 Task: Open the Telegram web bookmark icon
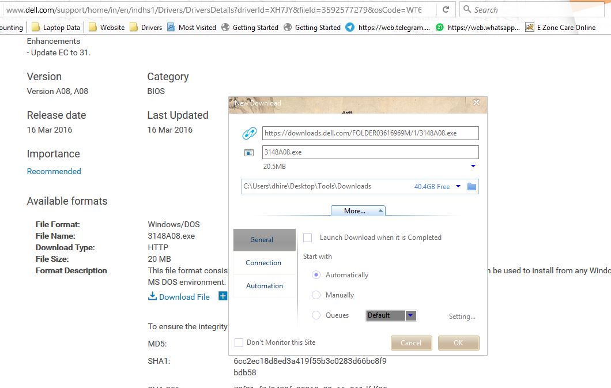350,27
